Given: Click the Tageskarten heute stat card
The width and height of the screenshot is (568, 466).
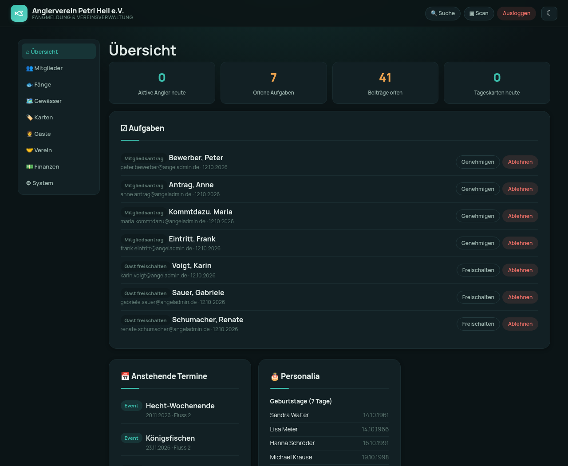Looking at the screenshot, I should [497, 83].
